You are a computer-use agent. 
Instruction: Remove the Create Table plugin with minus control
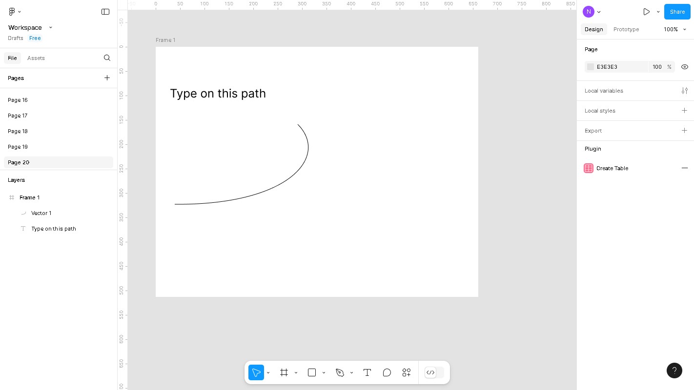click(685, 168)
